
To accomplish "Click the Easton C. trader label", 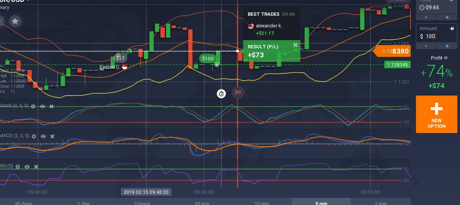I will [110, 67].
